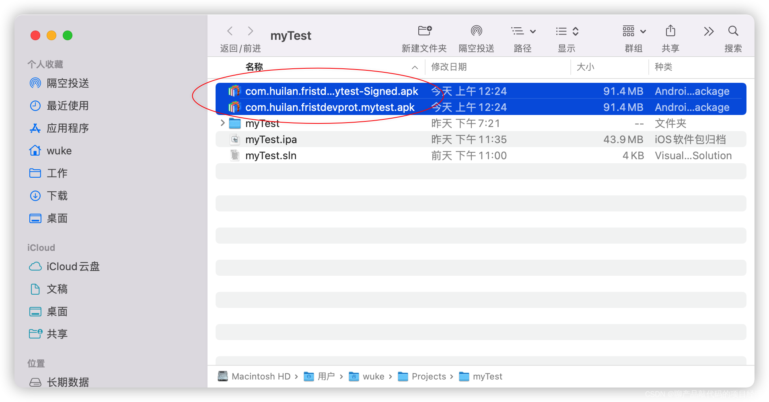The width and height of the screenshot is (769, 402).
Task: Select the myTest.ipa file
Action: tap(481, 139)
